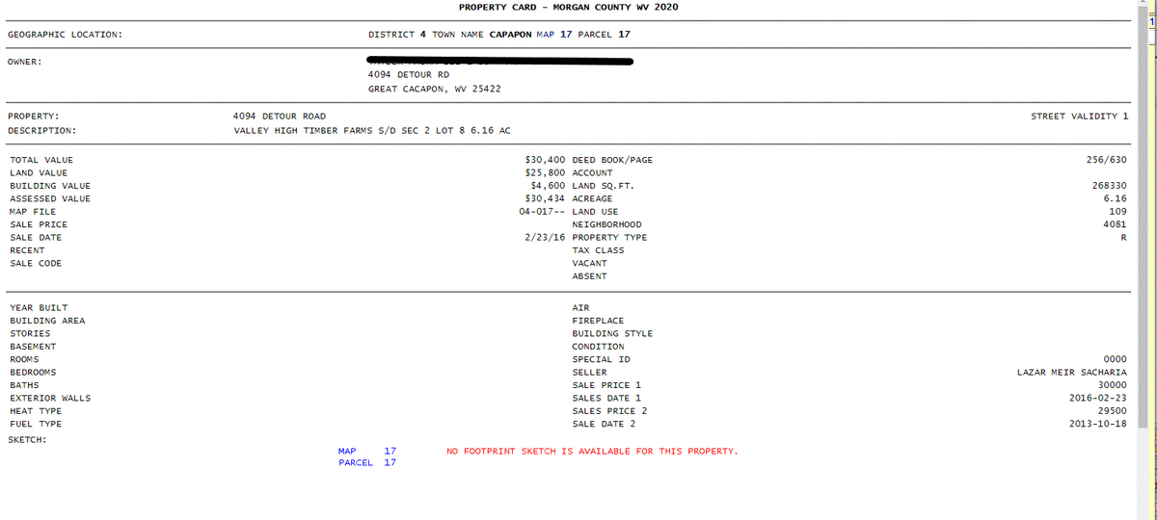
Task: Select the town name CAPAPON
Action: [510, 35]
